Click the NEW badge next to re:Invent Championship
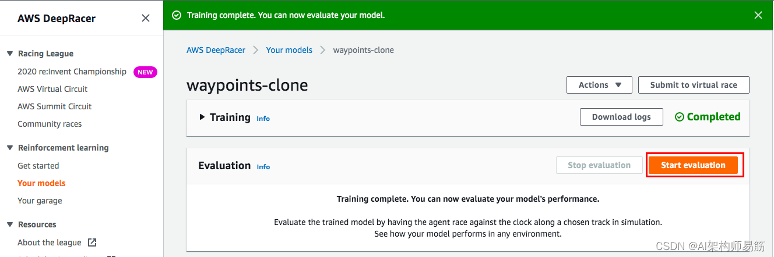The width and height of the screenshot is (774, 257). point(145,72)
